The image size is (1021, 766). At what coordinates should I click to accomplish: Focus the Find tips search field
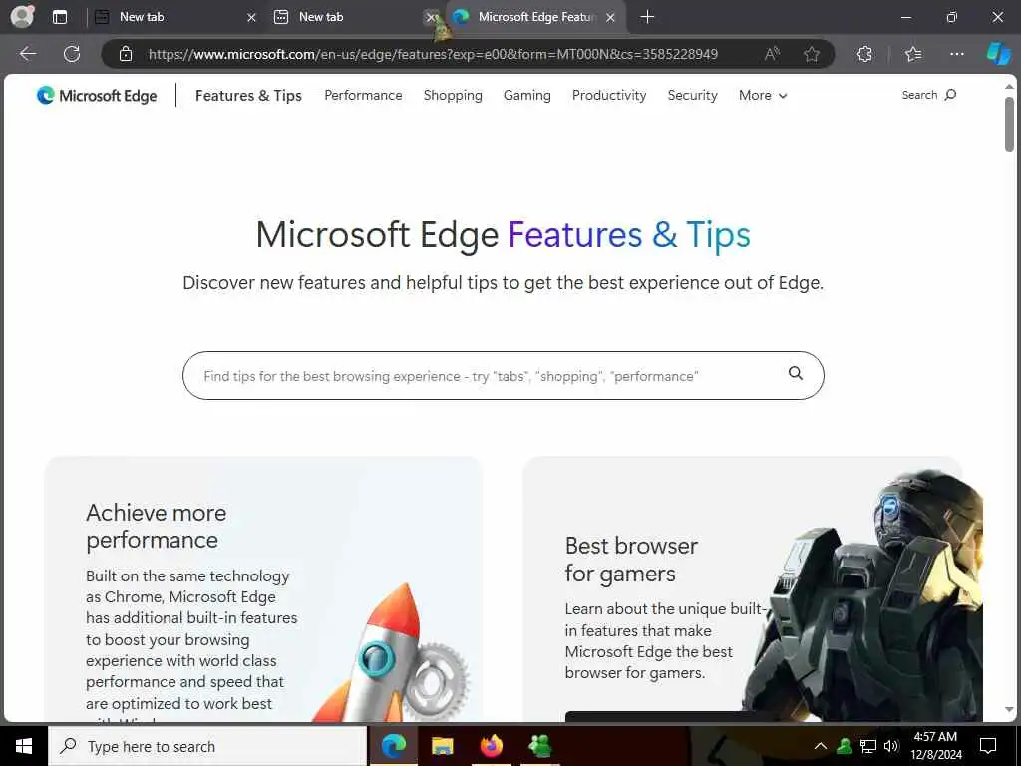(x=503, y=376)
